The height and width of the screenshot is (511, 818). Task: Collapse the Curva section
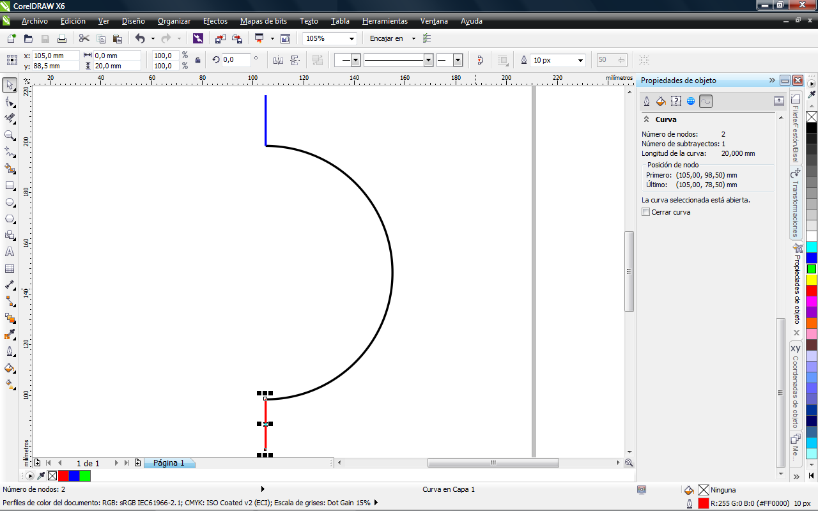pyautogui.click(x=646, y=119)
